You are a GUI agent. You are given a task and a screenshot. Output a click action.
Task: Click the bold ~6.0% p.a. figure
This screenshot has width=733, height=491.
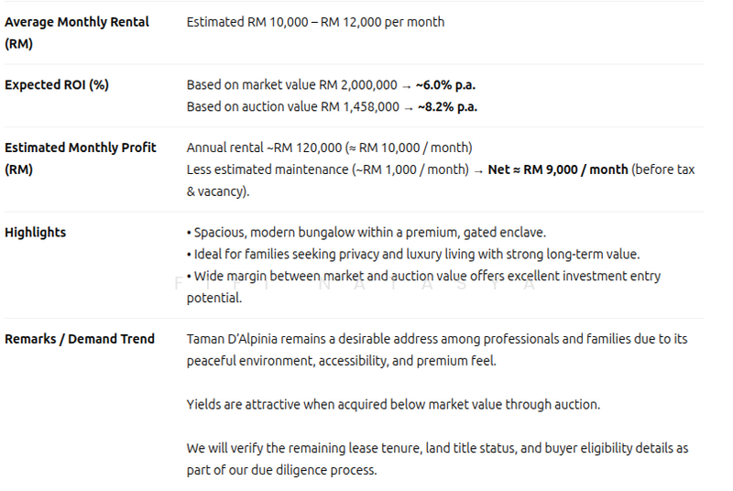coord(445,84)
